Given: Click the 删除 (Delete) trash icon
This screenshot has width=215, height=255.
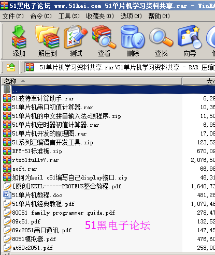Looking at the screenshot, I should pos(133,41).
